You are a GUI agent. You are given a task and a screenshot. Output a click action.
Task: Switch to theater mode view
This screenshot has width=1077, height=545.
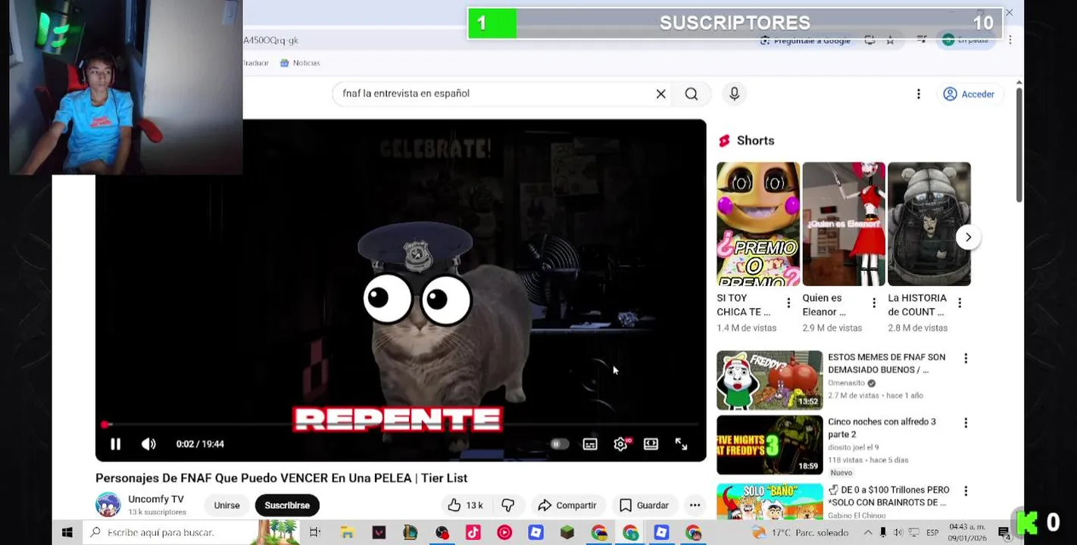click(651, 444)
